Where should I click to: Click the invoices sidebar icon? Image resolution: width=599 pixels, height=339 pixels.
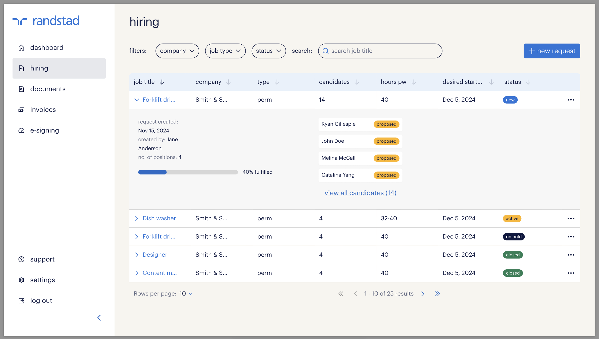[x=21, y=110]
